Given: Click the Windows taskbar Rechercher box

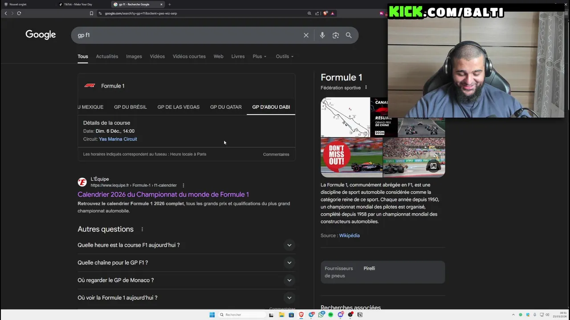Looking at the screenshot, I should pos(242,315).
